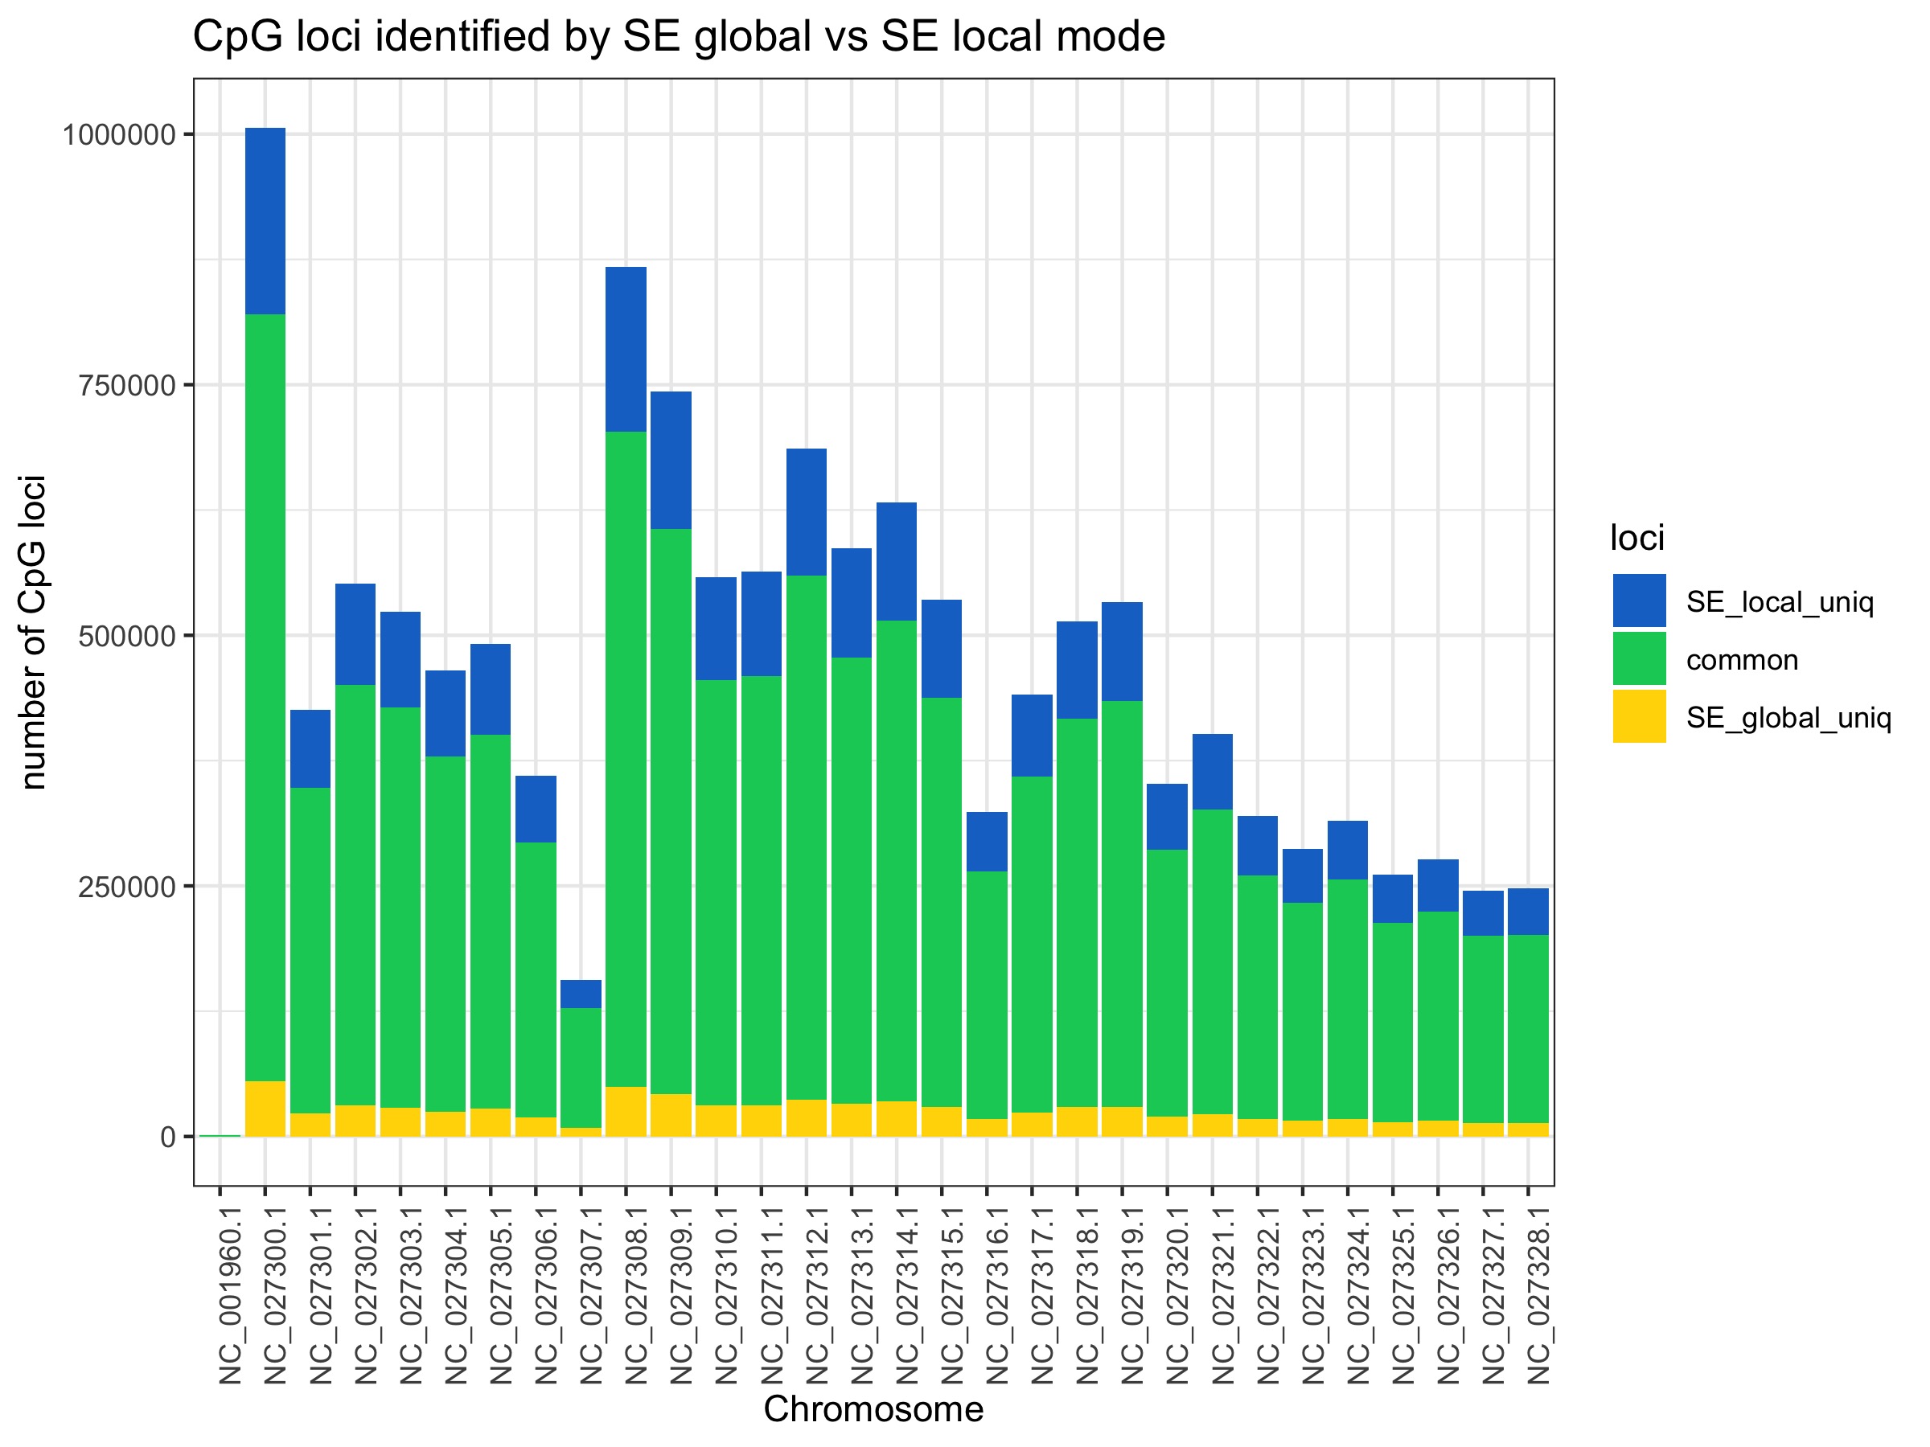Click the Chromosome x-axis title
The width and height of the screenshot is (1930, 1447).
coord(873,1409)
